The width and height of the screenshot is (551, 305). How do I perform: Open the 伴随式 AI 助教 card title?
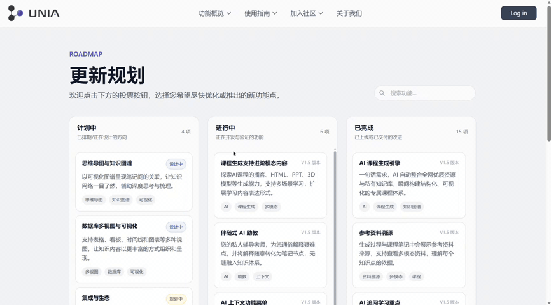tap(239, 233)
